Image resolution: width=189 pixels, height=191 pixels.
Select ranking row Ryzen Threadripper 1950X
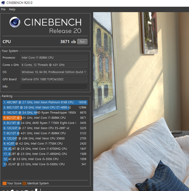pos(45,113)
